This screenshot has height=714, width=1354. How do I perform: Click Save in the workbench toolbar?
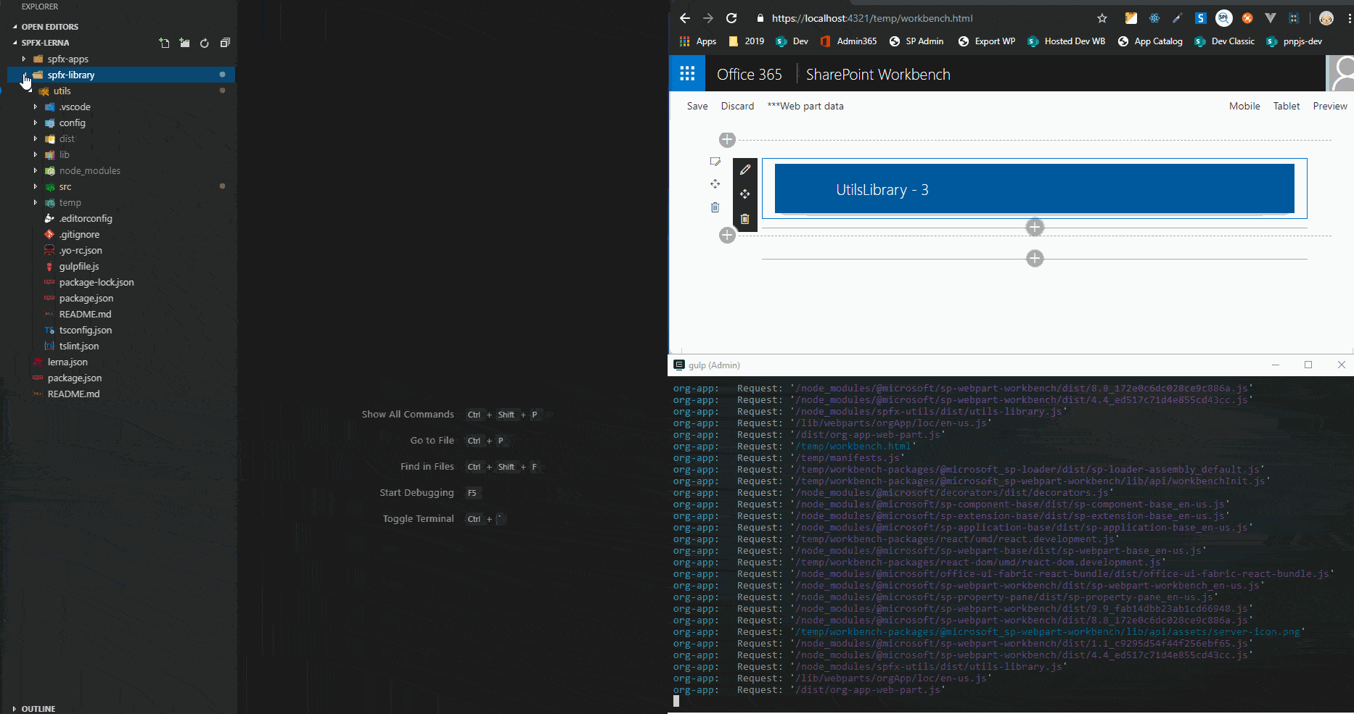(x=697, y=106)
